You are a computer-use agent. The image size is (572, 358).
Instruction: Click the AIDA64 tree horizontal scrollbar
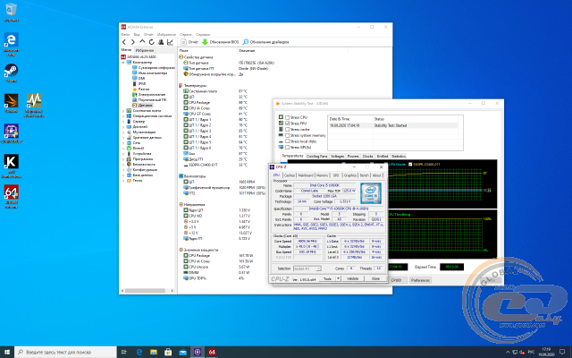coord(144,291)
